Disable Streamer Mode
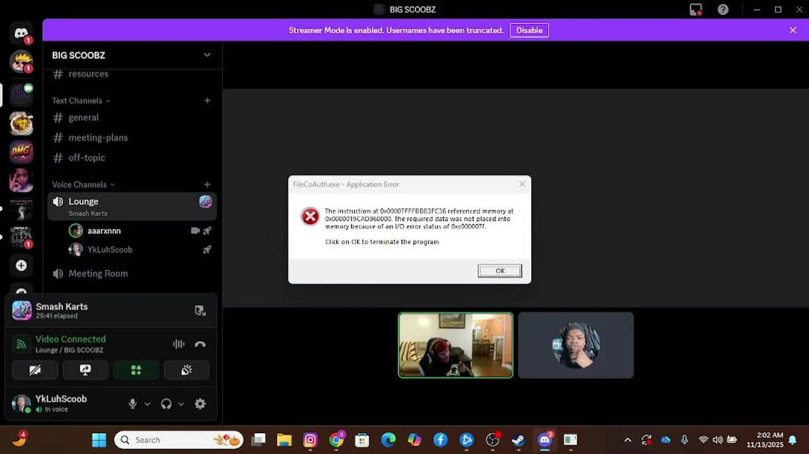 click(529, 30)
